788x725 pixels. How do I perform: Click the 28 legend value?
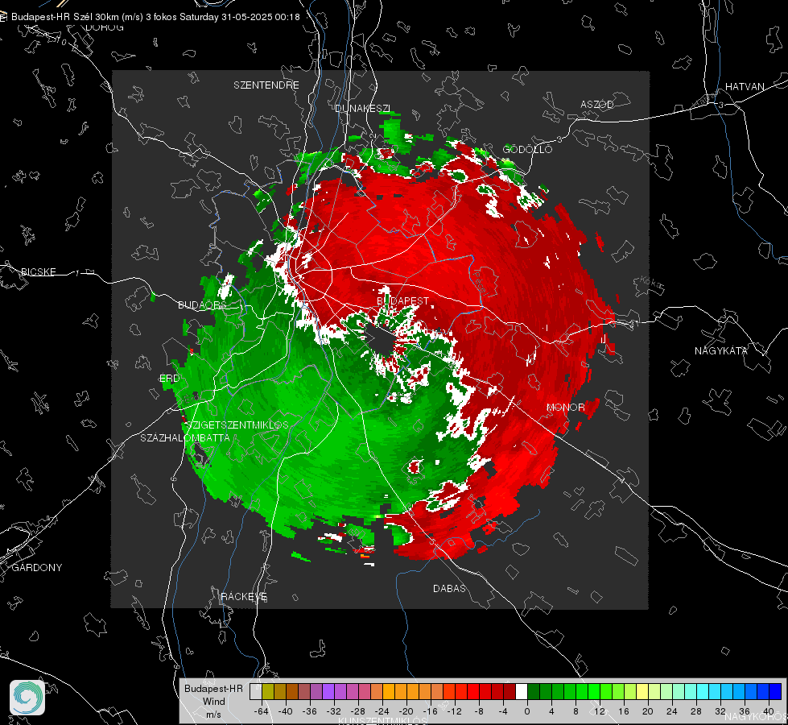[696, 711]
